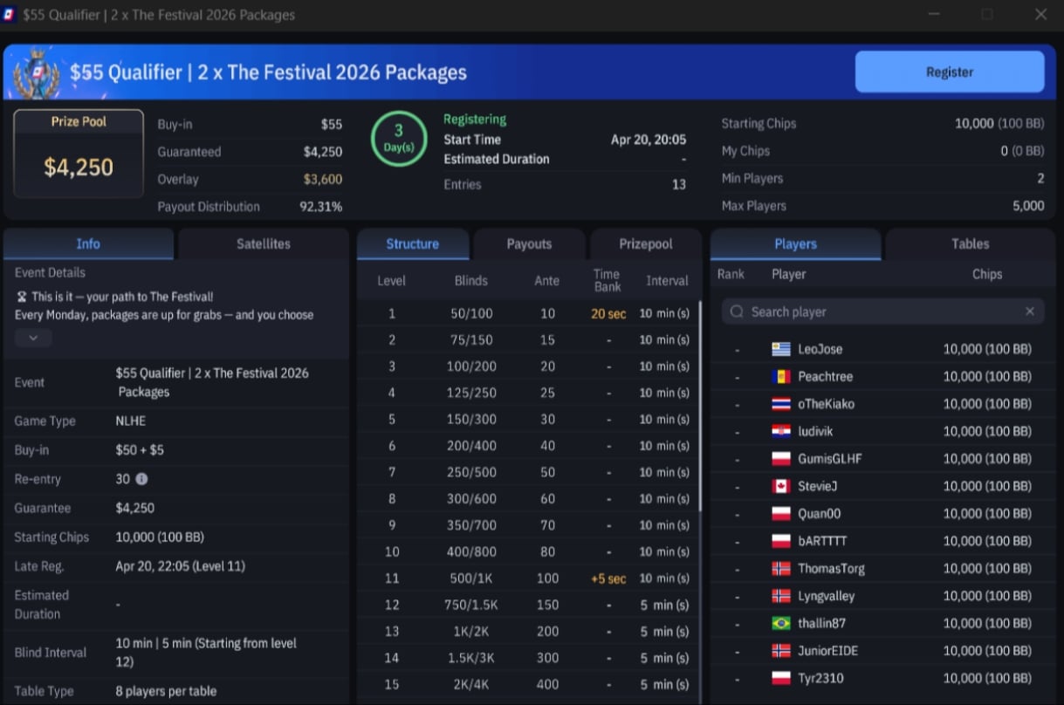Click the 3 Day(s) countdown circle
Image resolution: width=1064 pixels, height=705 pixels.
coord(398,139)
